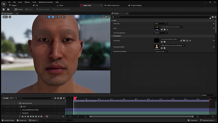The width and height of the screenshot is (218, 123).
Task: Open the viewport lit mode button at right
Action: coord(107,17)
